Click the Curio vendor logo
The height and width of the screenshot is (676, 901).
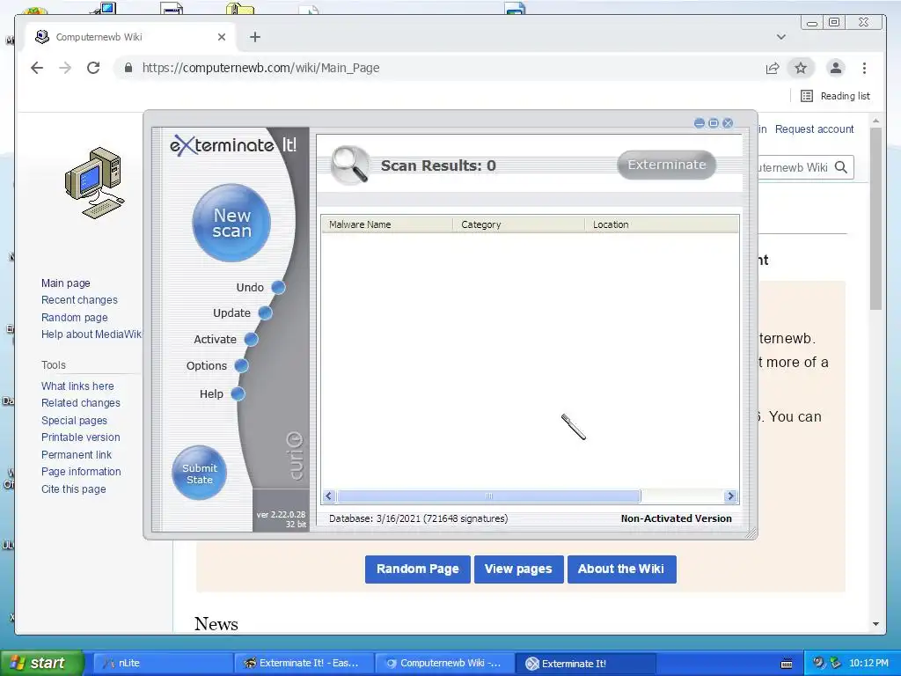click(295, 455)
